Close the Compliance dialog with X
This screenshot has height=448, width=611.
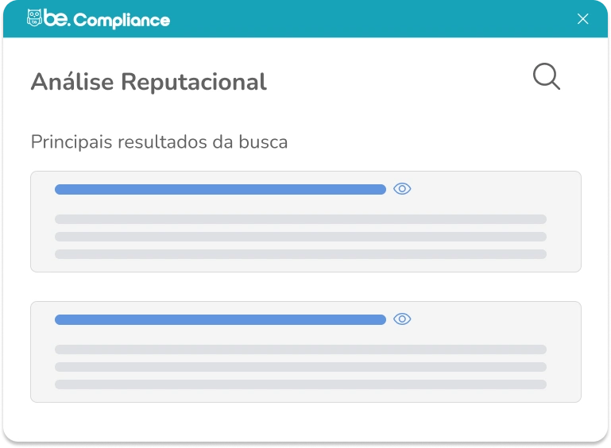[582, 19]
